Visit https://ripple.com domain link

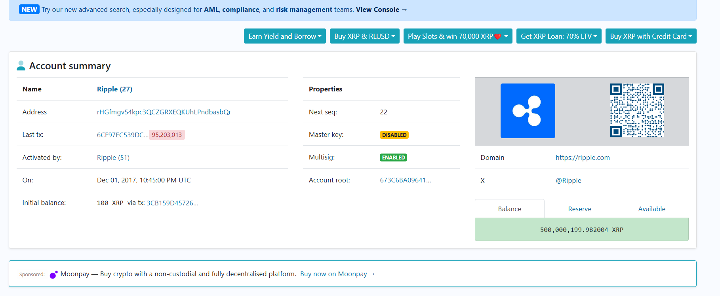click(x=583, y=157)
